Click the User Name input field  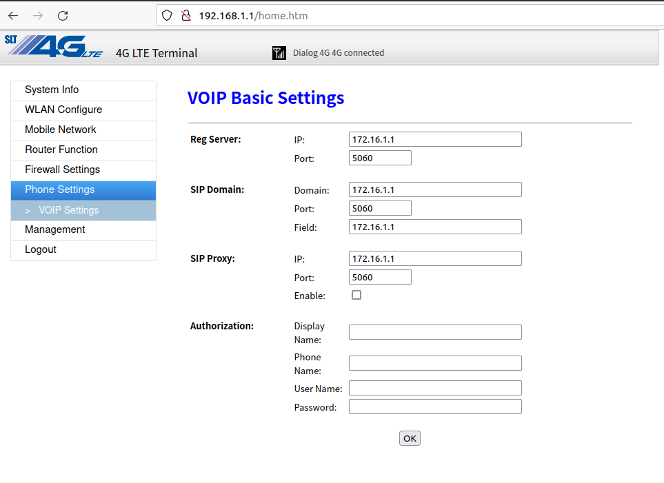click(435, 388)
